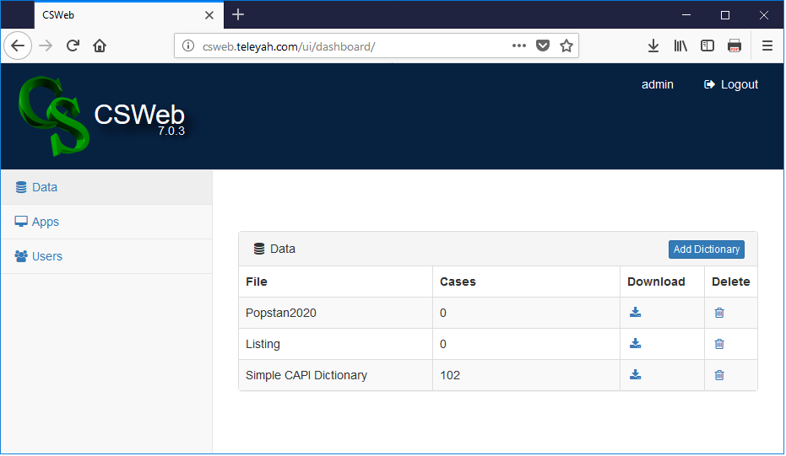Delete the Simple CAPI Dictionary
This screenshot has height=456, width=786.
tap(719, 375)
